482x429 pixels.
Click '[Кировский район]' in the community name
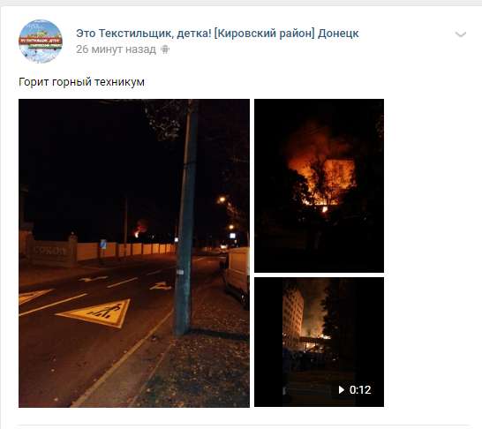tap(264, 34)
